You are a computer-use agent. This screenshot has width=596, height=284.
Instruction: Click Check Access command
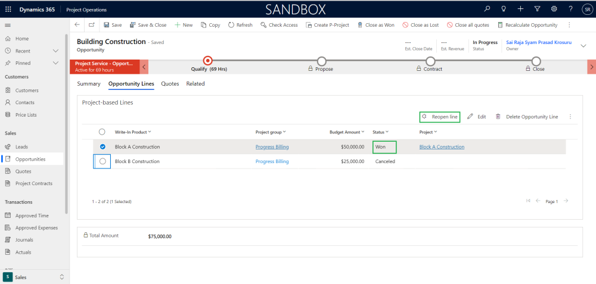tap(279, 25)
